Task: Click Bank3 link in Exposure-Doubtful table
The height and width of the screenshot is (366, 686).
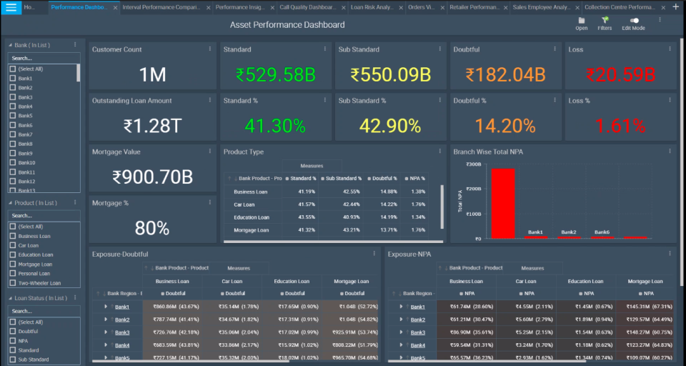Action: tap(122, 332)
